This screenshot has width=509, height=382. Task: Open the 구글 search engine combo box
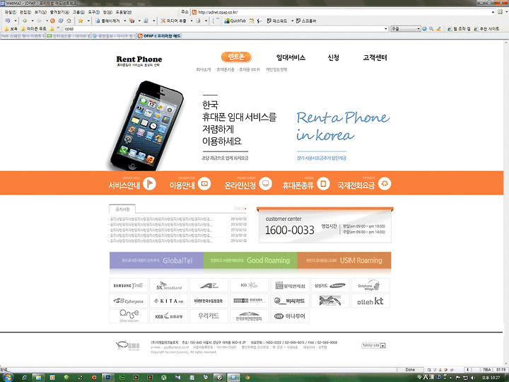pyautogui.click(x=406, y=28)
